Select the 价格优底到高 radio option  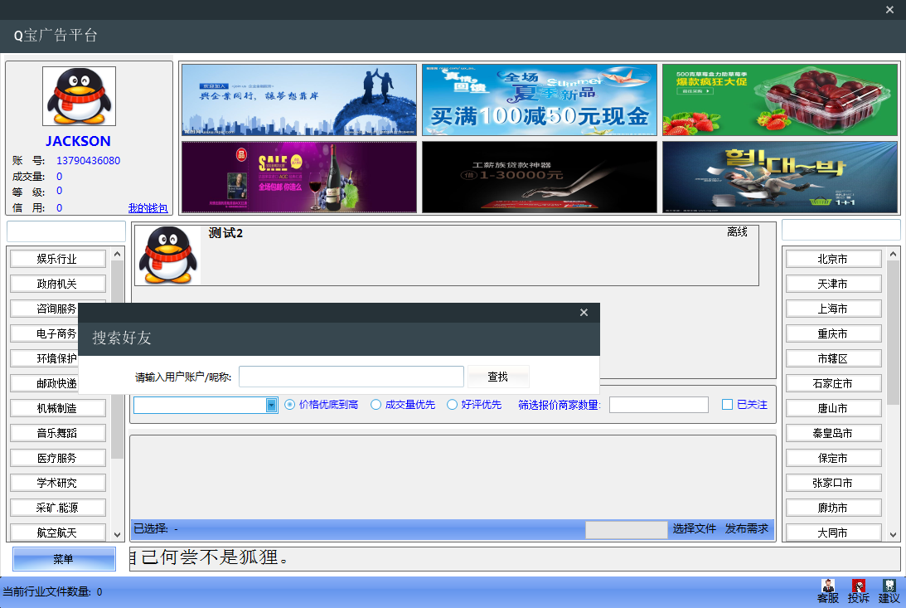290,405
